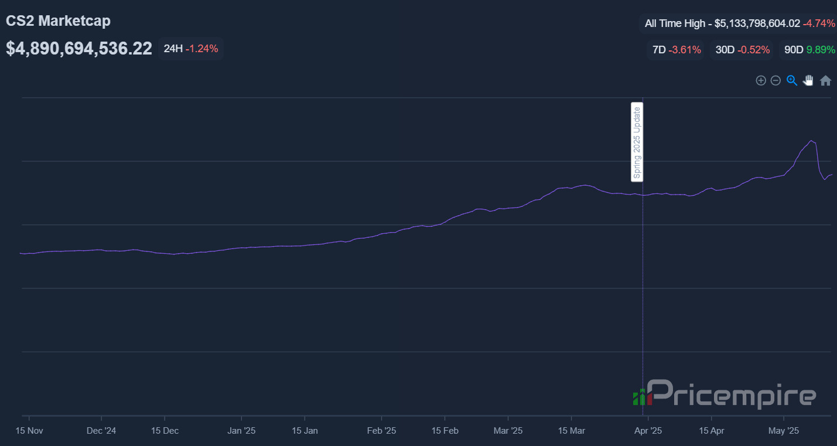Enable the pan hand tool
The image size is (837, 446).
(808, 80)
